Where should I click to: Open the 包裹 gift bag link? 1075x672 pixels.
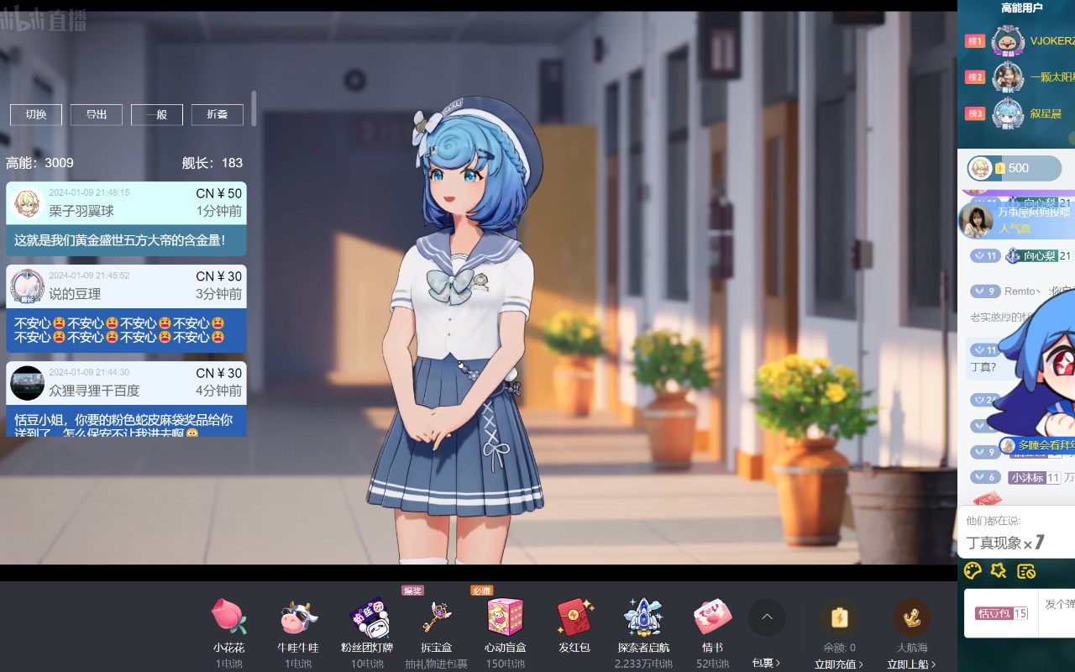pos(766,663)
